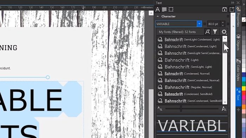The width and height of the screenshot is (246, 138).
Task: Collapse the Text docker with the double-arrow icon
Action: point(233,3)
